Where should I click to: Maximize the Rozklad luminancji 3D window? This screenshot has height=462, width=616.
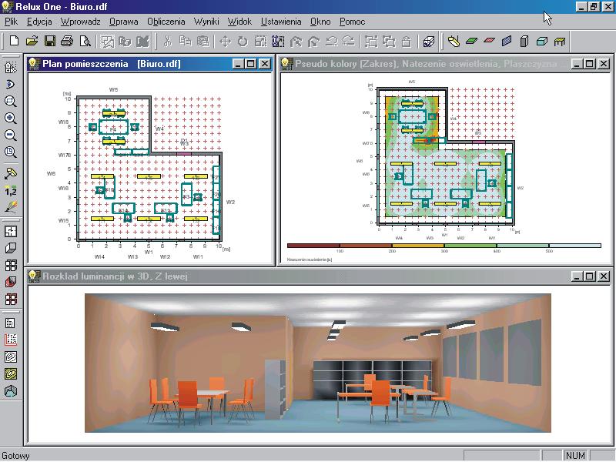point(590,276)
